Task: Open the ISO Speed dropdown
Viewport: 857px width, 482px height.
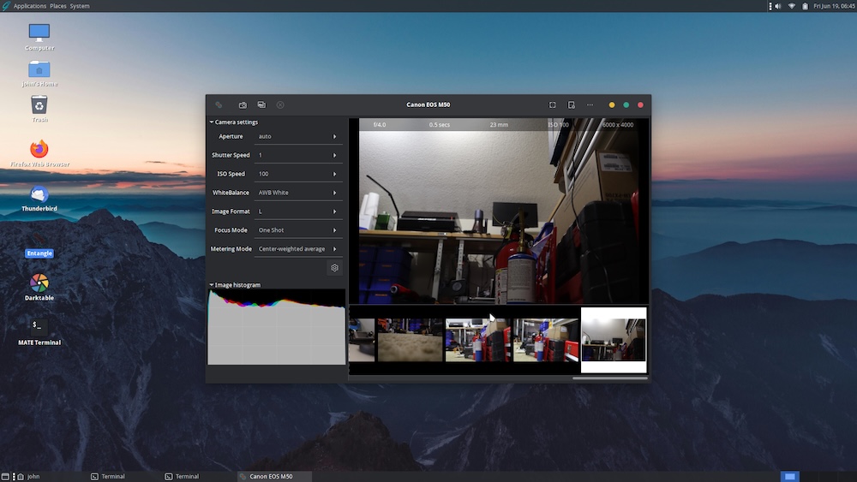Action: point(298,174)
